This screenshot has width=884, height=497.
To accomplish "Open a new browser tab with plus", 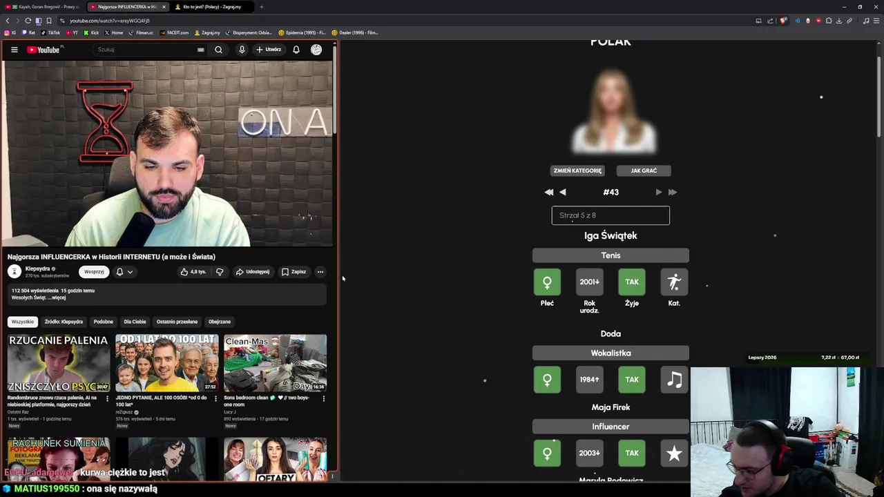I will (x=261, y=7).
